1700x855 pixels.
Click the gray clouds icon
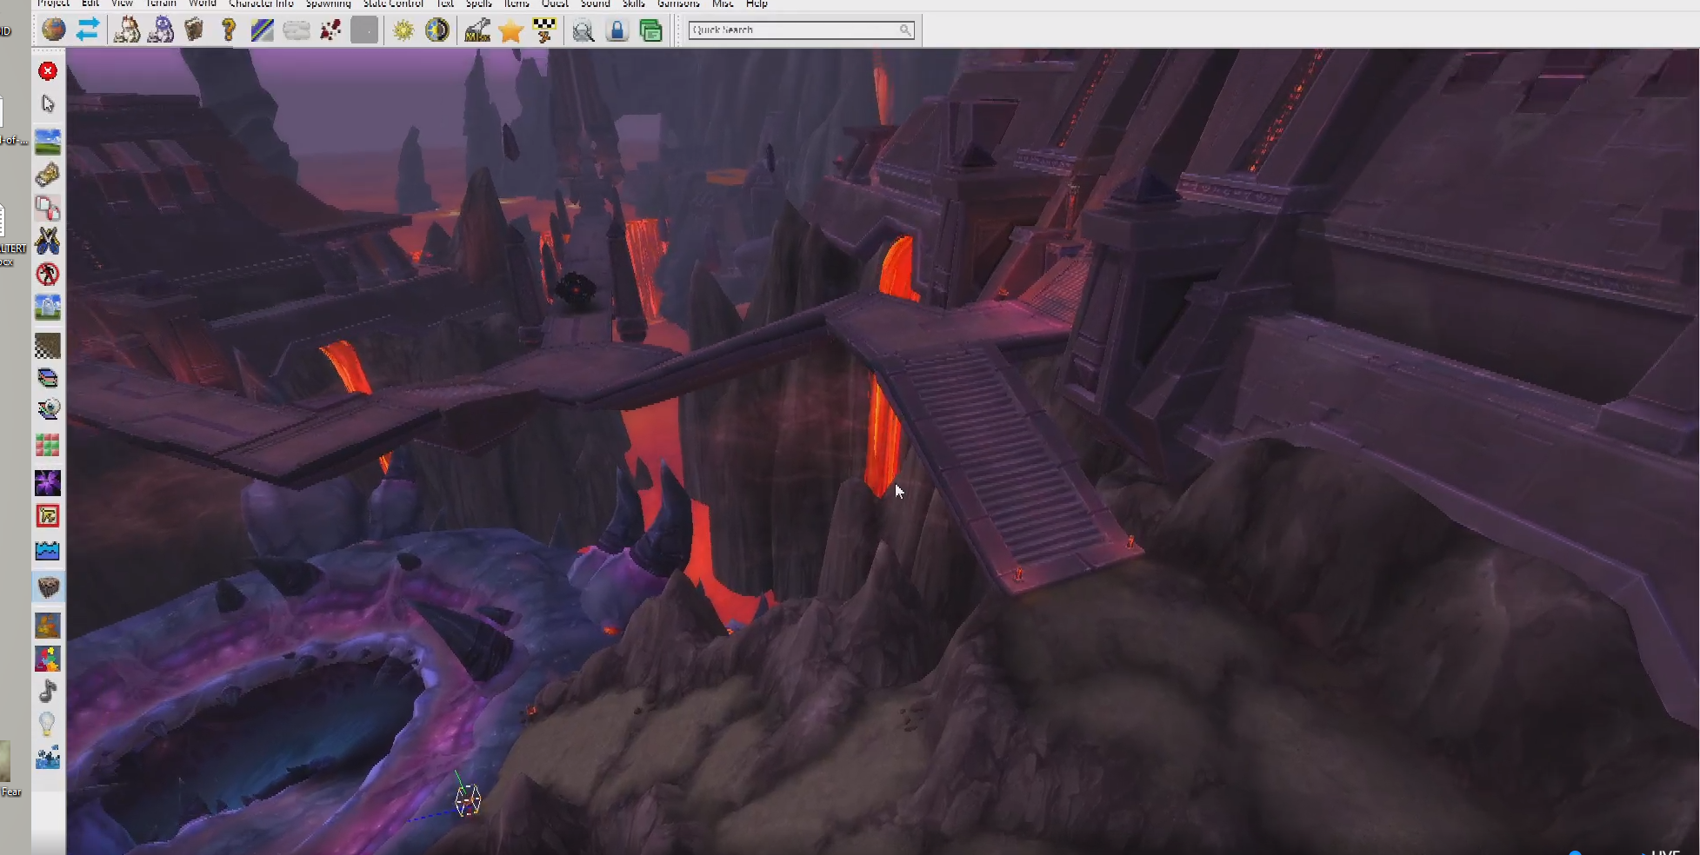coord(297,30)
